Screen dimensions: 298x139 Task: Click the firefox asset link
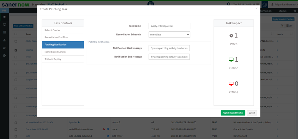coord(28,57)
